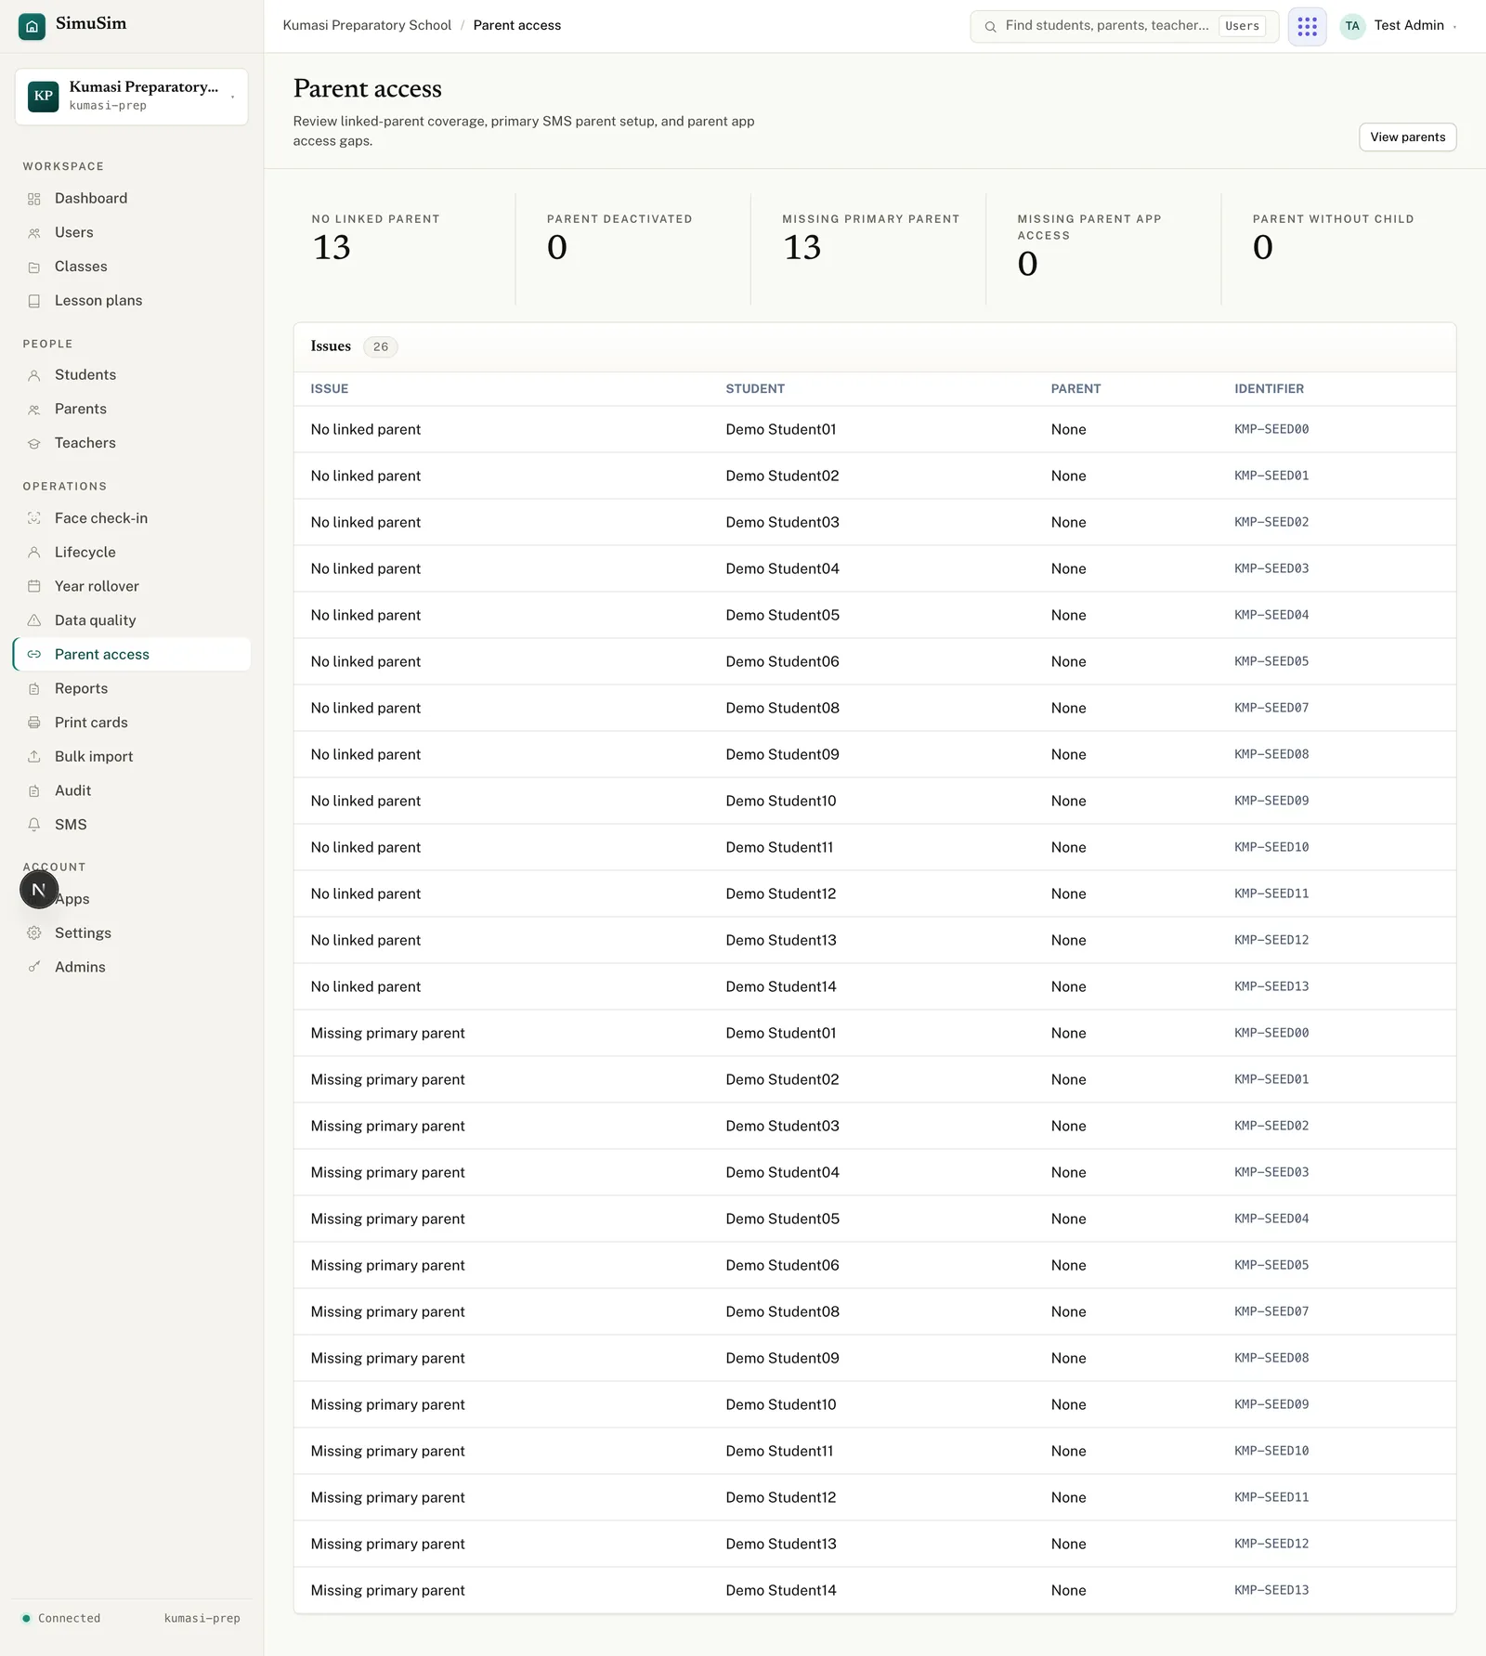Click the Students person icon
Viewport: 1486px width, 1656px height.
[34, 375]
